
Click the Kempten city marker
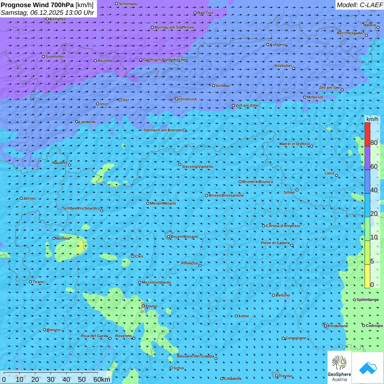click(x=47, y=19)
